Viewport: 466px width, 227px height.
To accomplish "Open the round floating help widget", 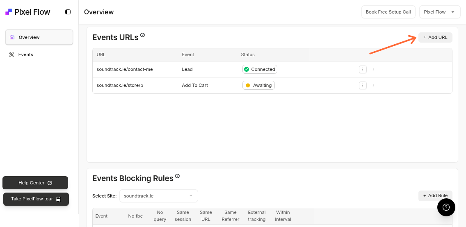I will pyautogui.click(x=446, y=207).
